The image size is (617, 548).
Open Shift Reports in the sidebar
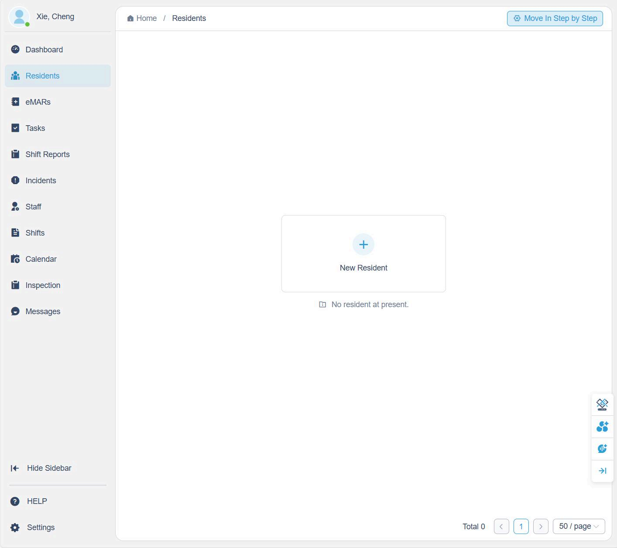point(48,154)
